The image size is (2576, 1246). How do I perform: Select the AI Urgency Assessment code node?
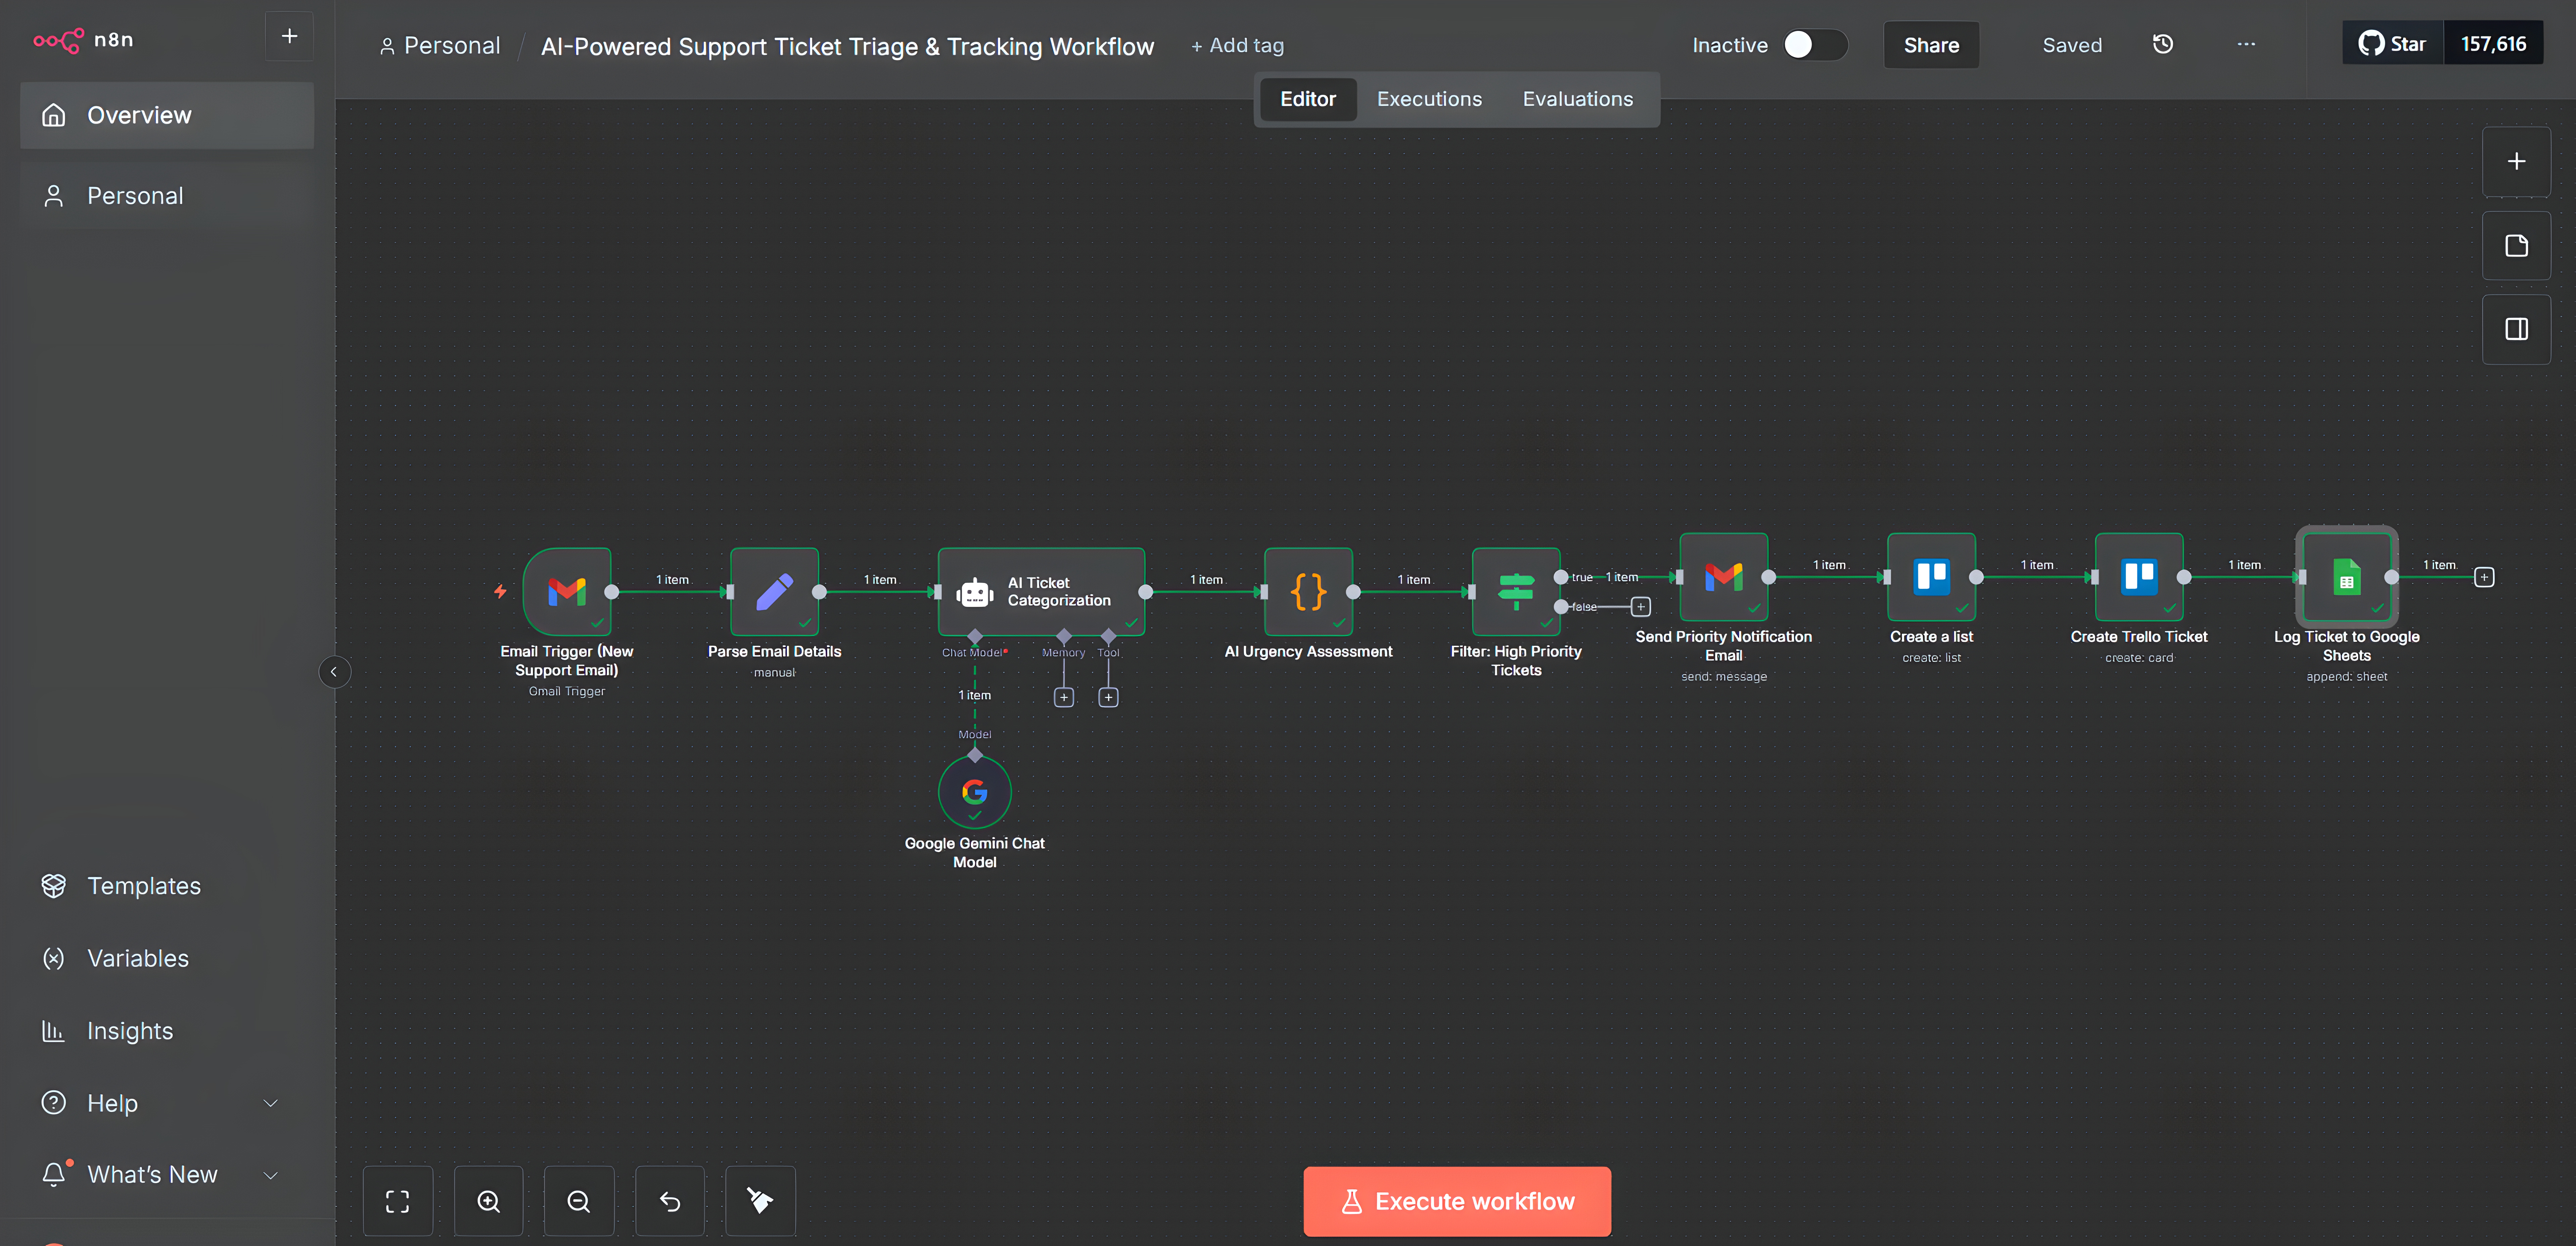[1308, 592]
